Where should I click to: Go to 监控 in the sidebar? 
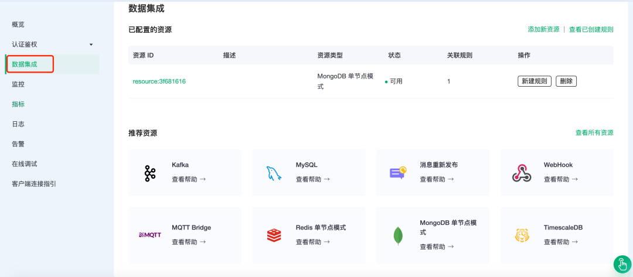(x=18, y=84)
